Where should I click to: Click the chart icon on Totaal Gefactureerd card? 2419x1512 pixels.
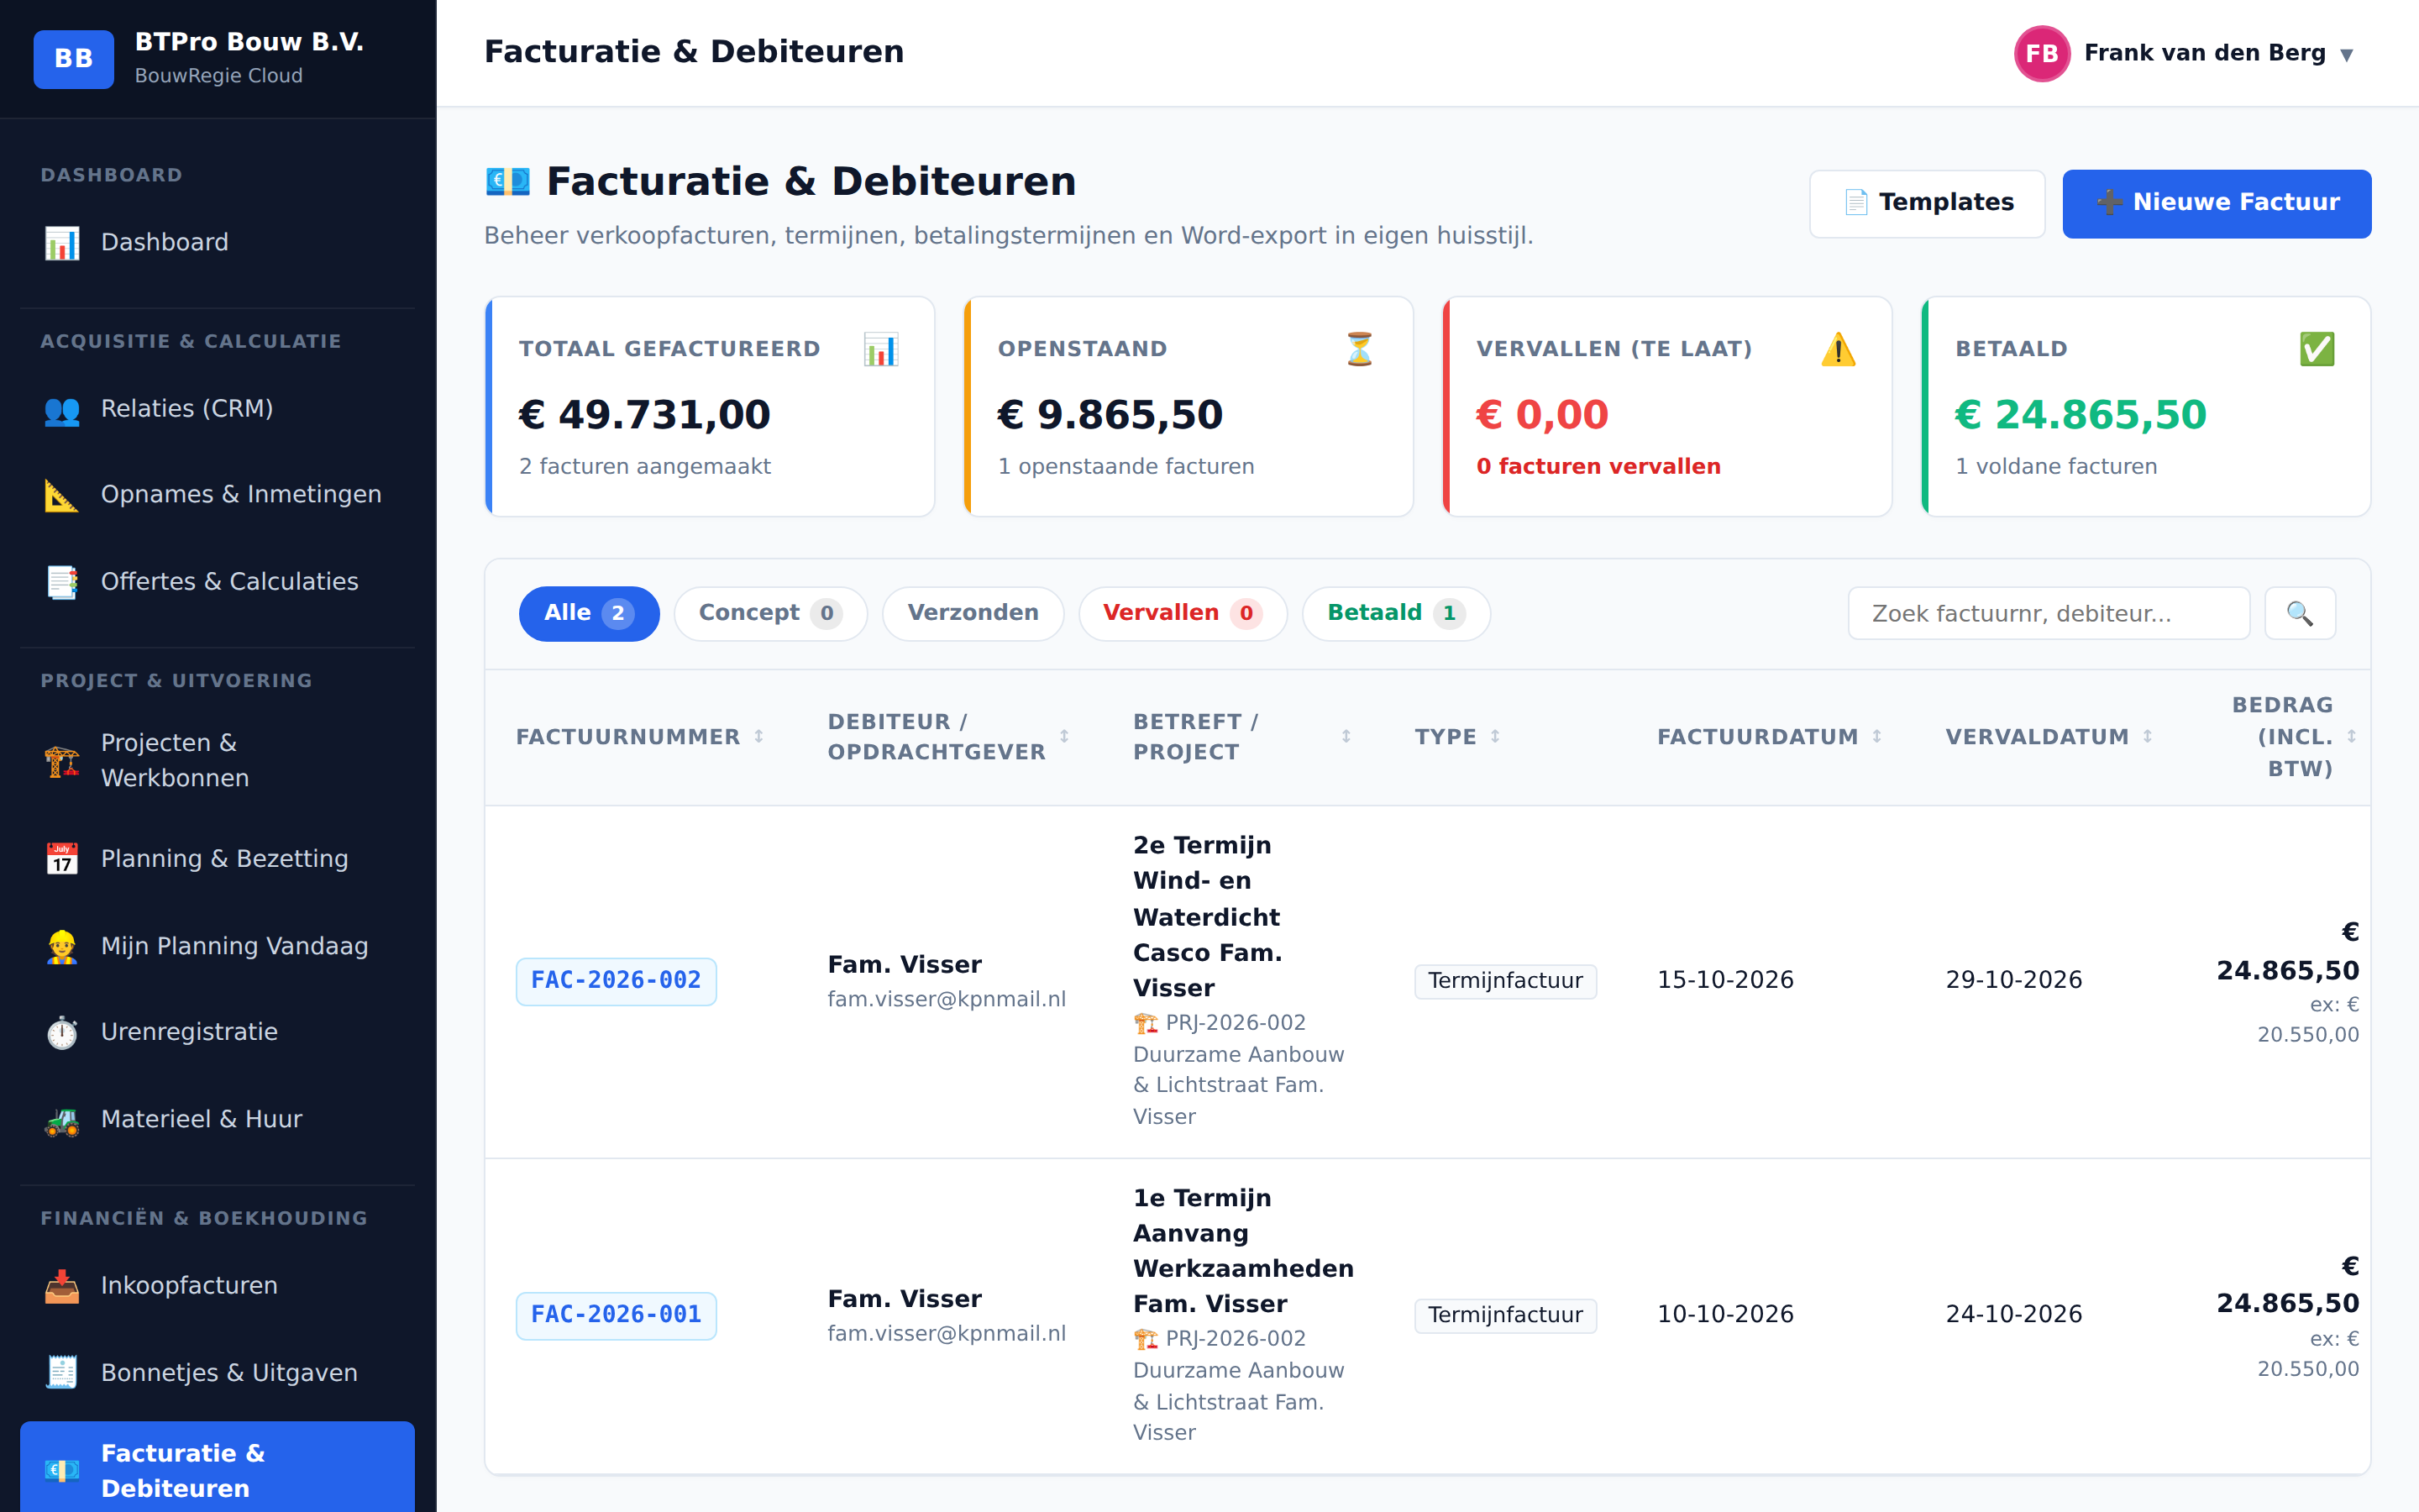coord(880,349)
